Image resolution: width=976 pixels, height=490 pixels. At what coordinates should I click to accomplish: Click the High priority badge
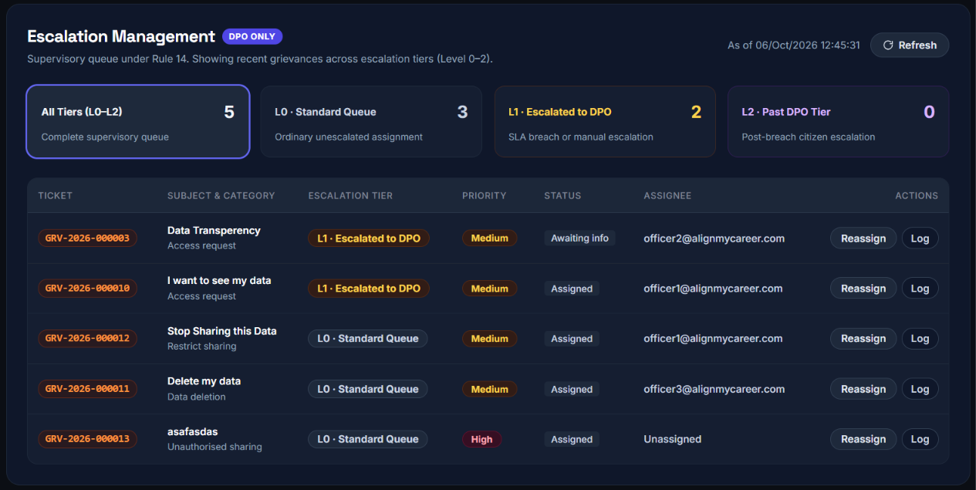coord(481,439)
